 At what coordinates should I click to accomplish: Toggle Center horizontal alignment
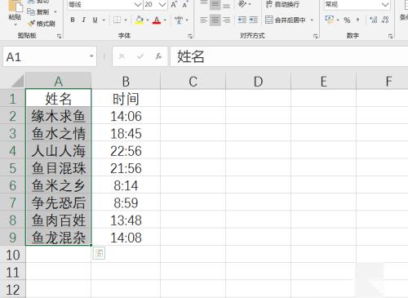click(215, 20)
